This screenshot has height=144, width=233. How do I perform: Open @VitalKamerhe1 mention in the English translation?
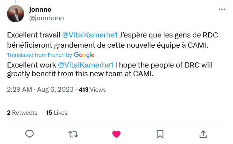(86, 65)
